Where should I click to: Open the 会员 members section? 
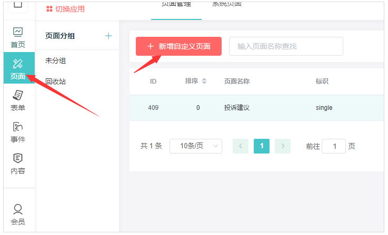[x=18, y=214]
